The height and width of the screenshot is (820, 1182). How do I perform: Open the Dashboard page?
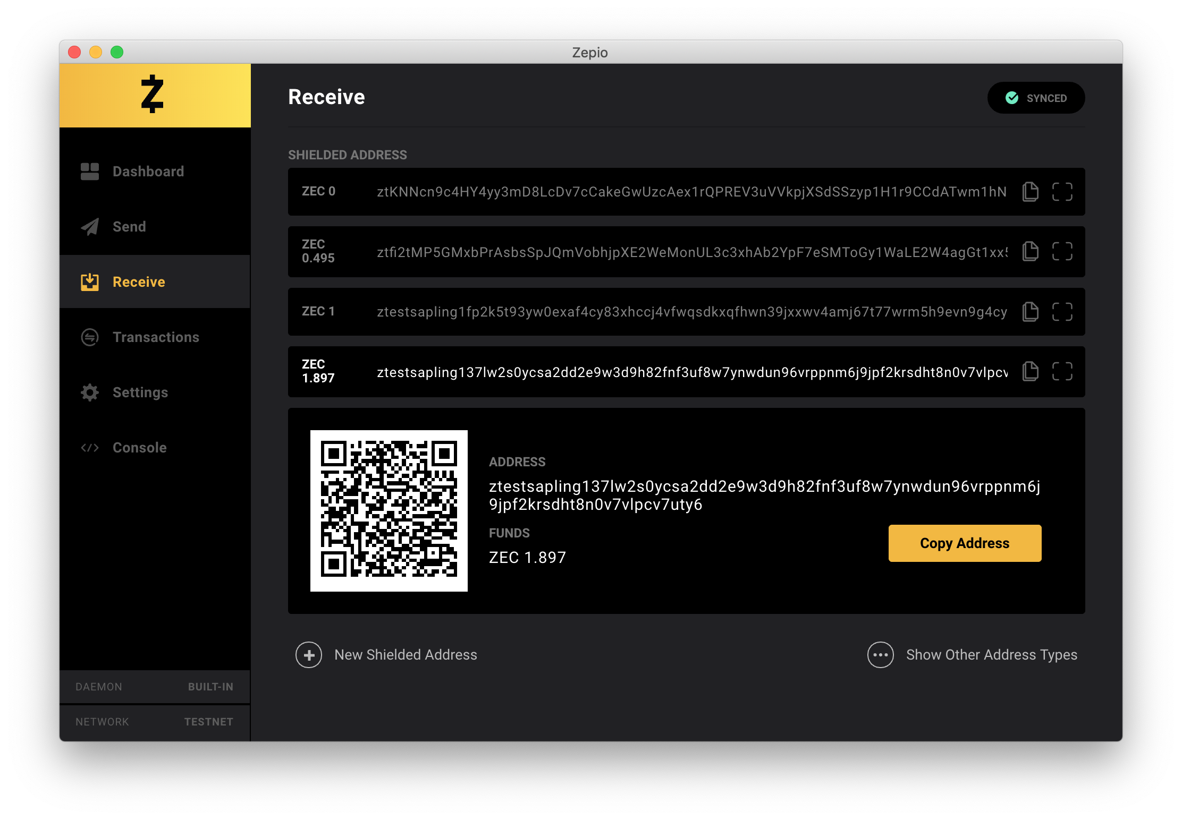(148, 172)
